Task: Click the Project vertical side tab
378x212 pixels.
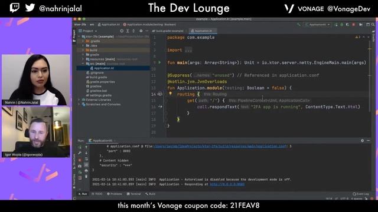Action: pos(74,36)
